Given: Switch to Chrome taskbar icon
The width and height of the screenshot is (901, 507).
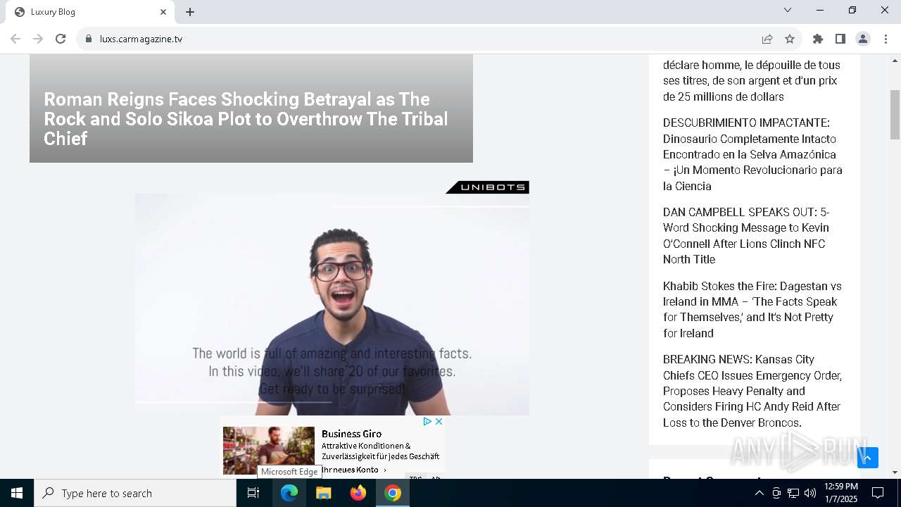Looking at the screenshot, I should (x=393, y=493).
